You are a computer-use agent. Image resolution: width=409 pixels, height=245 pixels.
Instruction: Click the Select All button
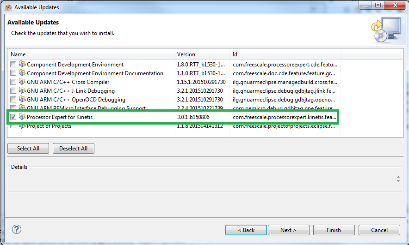(x=28, y=149)
